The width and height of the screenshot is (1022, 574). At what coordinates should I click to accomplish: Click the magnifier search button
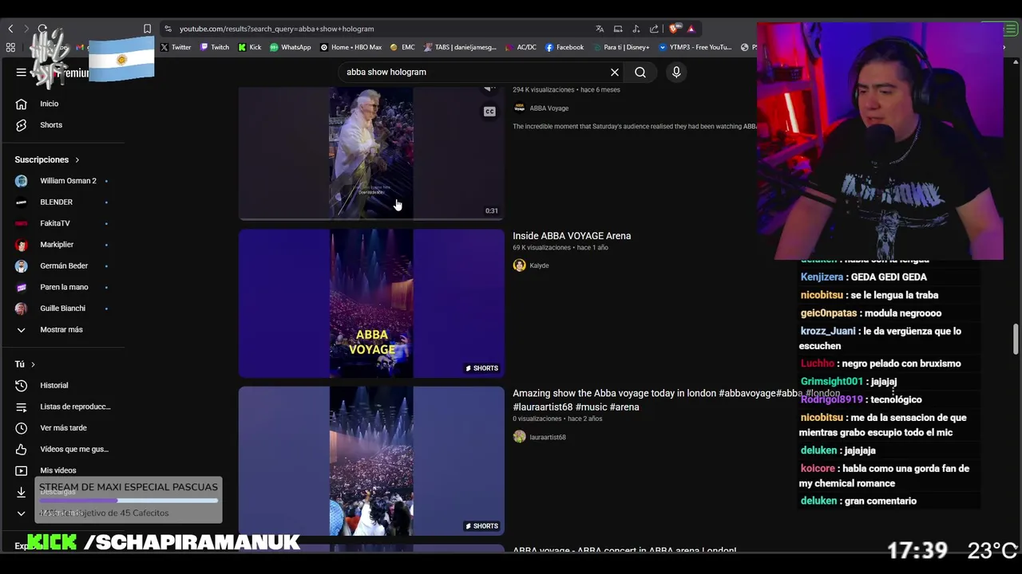point(640,73)
